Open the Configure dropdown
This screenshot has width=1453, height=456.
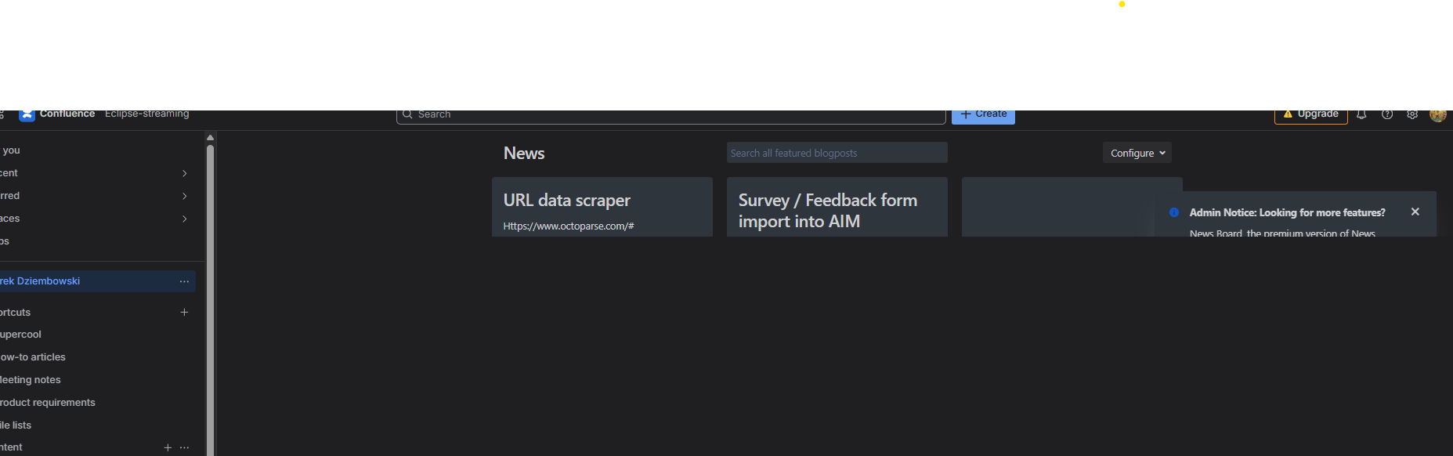(x=1137, y=153)
